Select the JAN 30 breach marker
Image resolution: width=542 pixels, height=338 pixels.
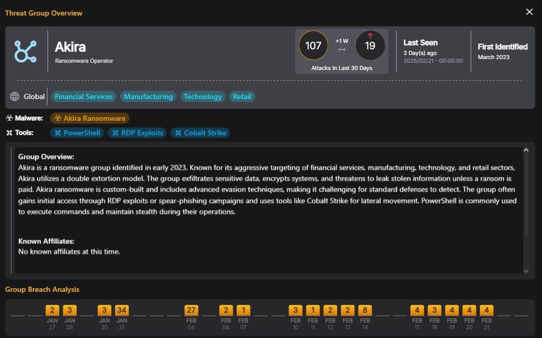(x=104, y=310)
